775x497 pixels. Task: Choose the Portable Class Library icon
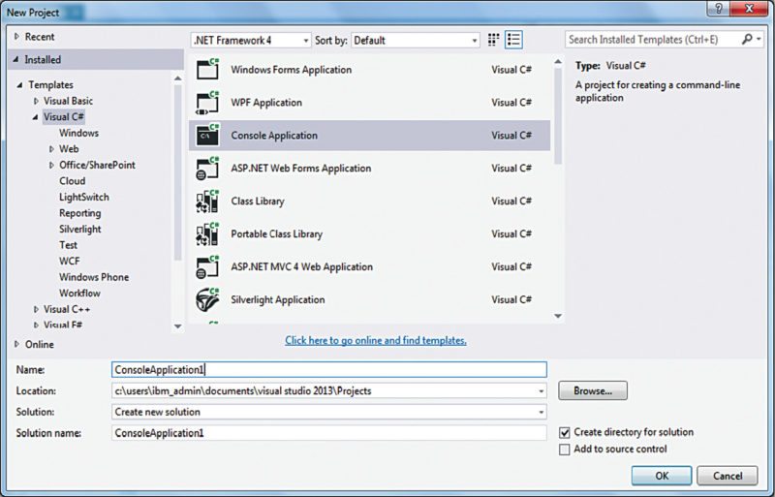(207, 234)
